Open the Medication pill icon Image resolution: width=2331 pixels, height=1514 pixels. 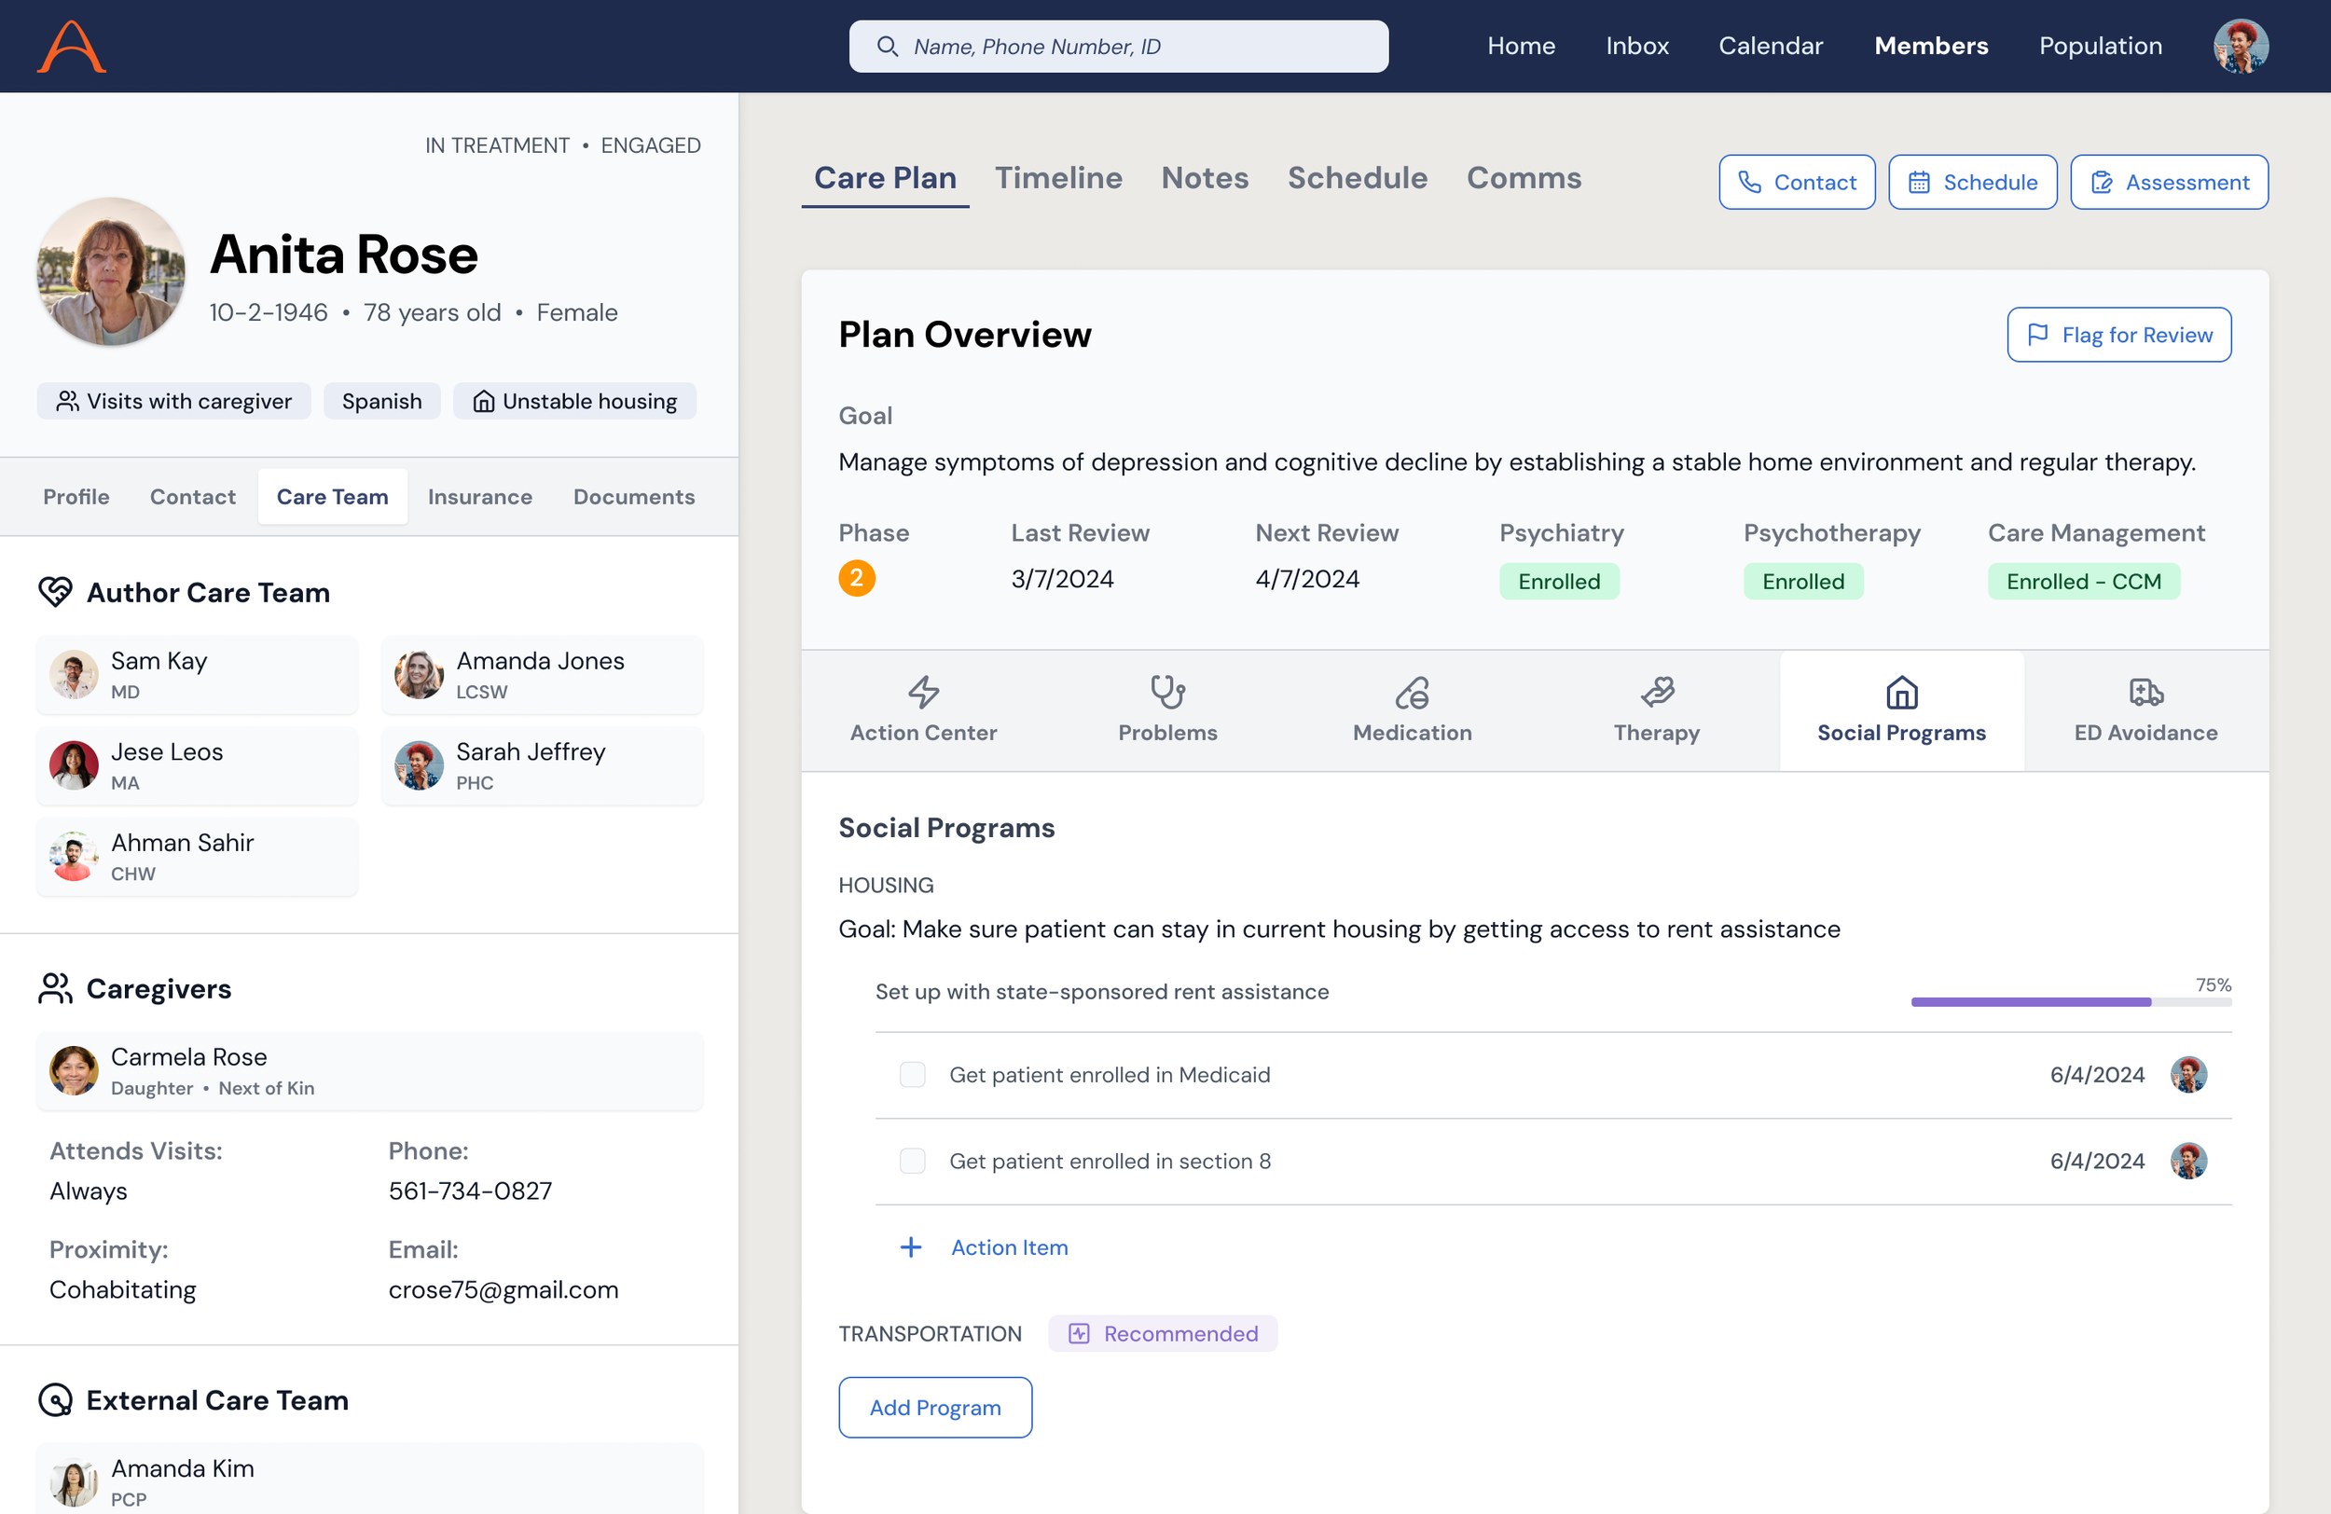1412,693
